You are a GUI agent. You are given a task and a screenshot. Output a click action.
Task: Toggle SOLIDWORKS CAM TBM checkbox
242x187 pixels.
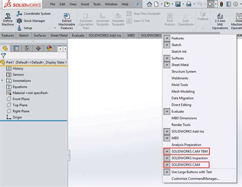pyautogui.click(x=167, y=151)
